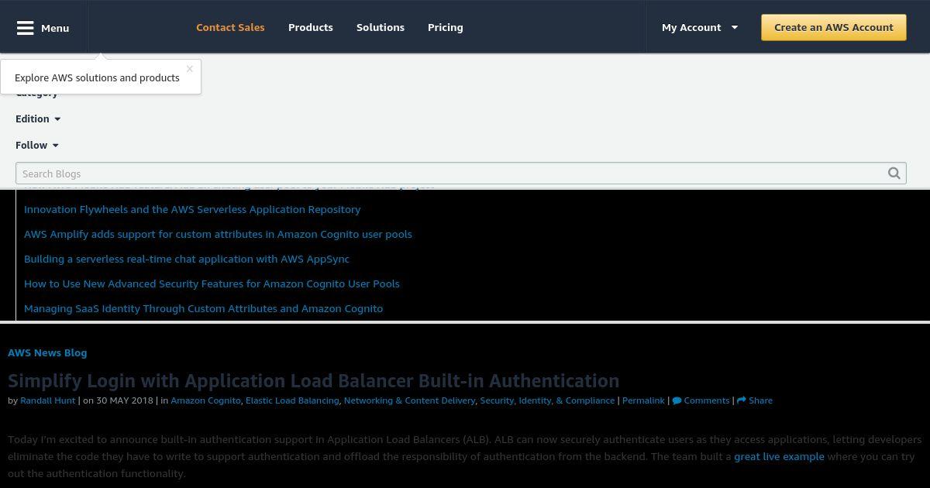Open the Follow dropdown
This screenshot has width=930, height=488.
tap(37, 145)
